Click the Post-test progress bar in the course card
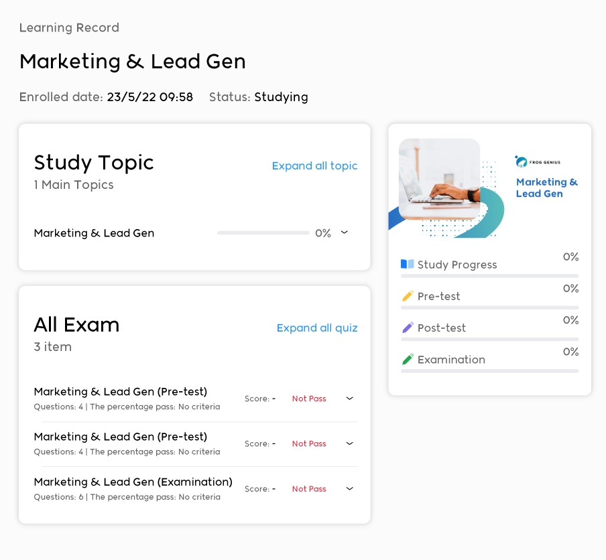Screen dimensions: 606x560 tap(489, 339)
